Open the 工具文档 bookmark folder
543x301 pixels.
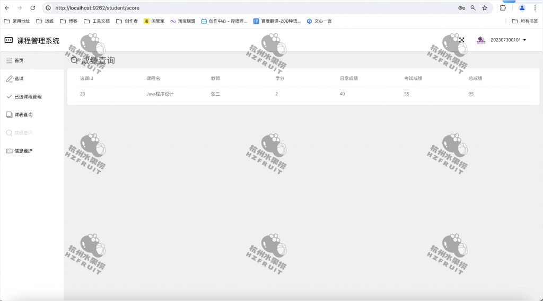point(97,21)
